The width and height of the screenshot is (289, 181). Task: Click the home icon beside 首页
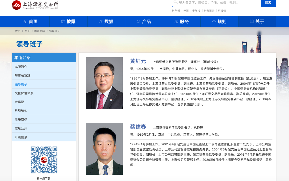click(25, 21)
